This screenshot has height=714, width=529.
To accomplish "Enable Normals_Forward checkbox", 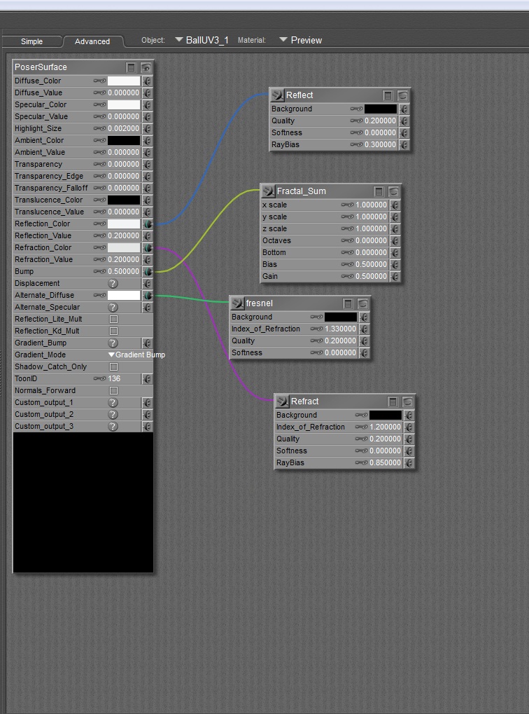I will 114,391.
